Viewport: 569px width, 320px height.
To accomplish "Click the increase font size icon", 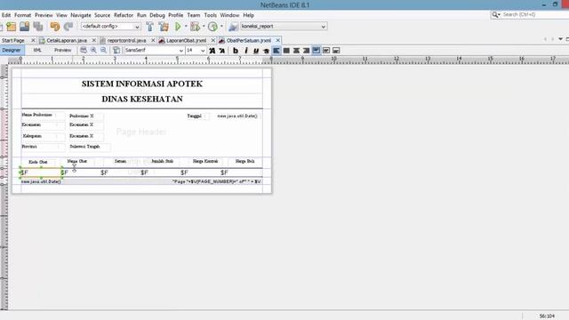I will pyautogui.click(x=212, y=51).
